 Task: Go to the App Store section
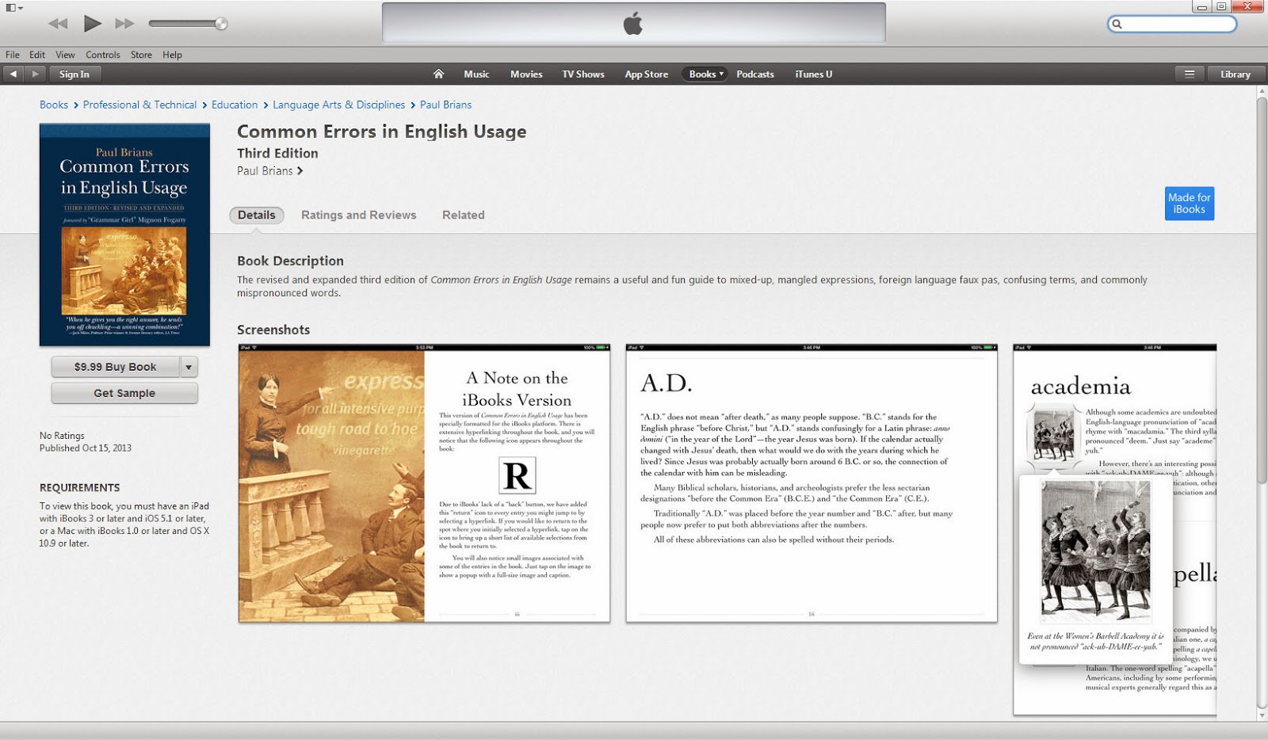click(647, 74)
